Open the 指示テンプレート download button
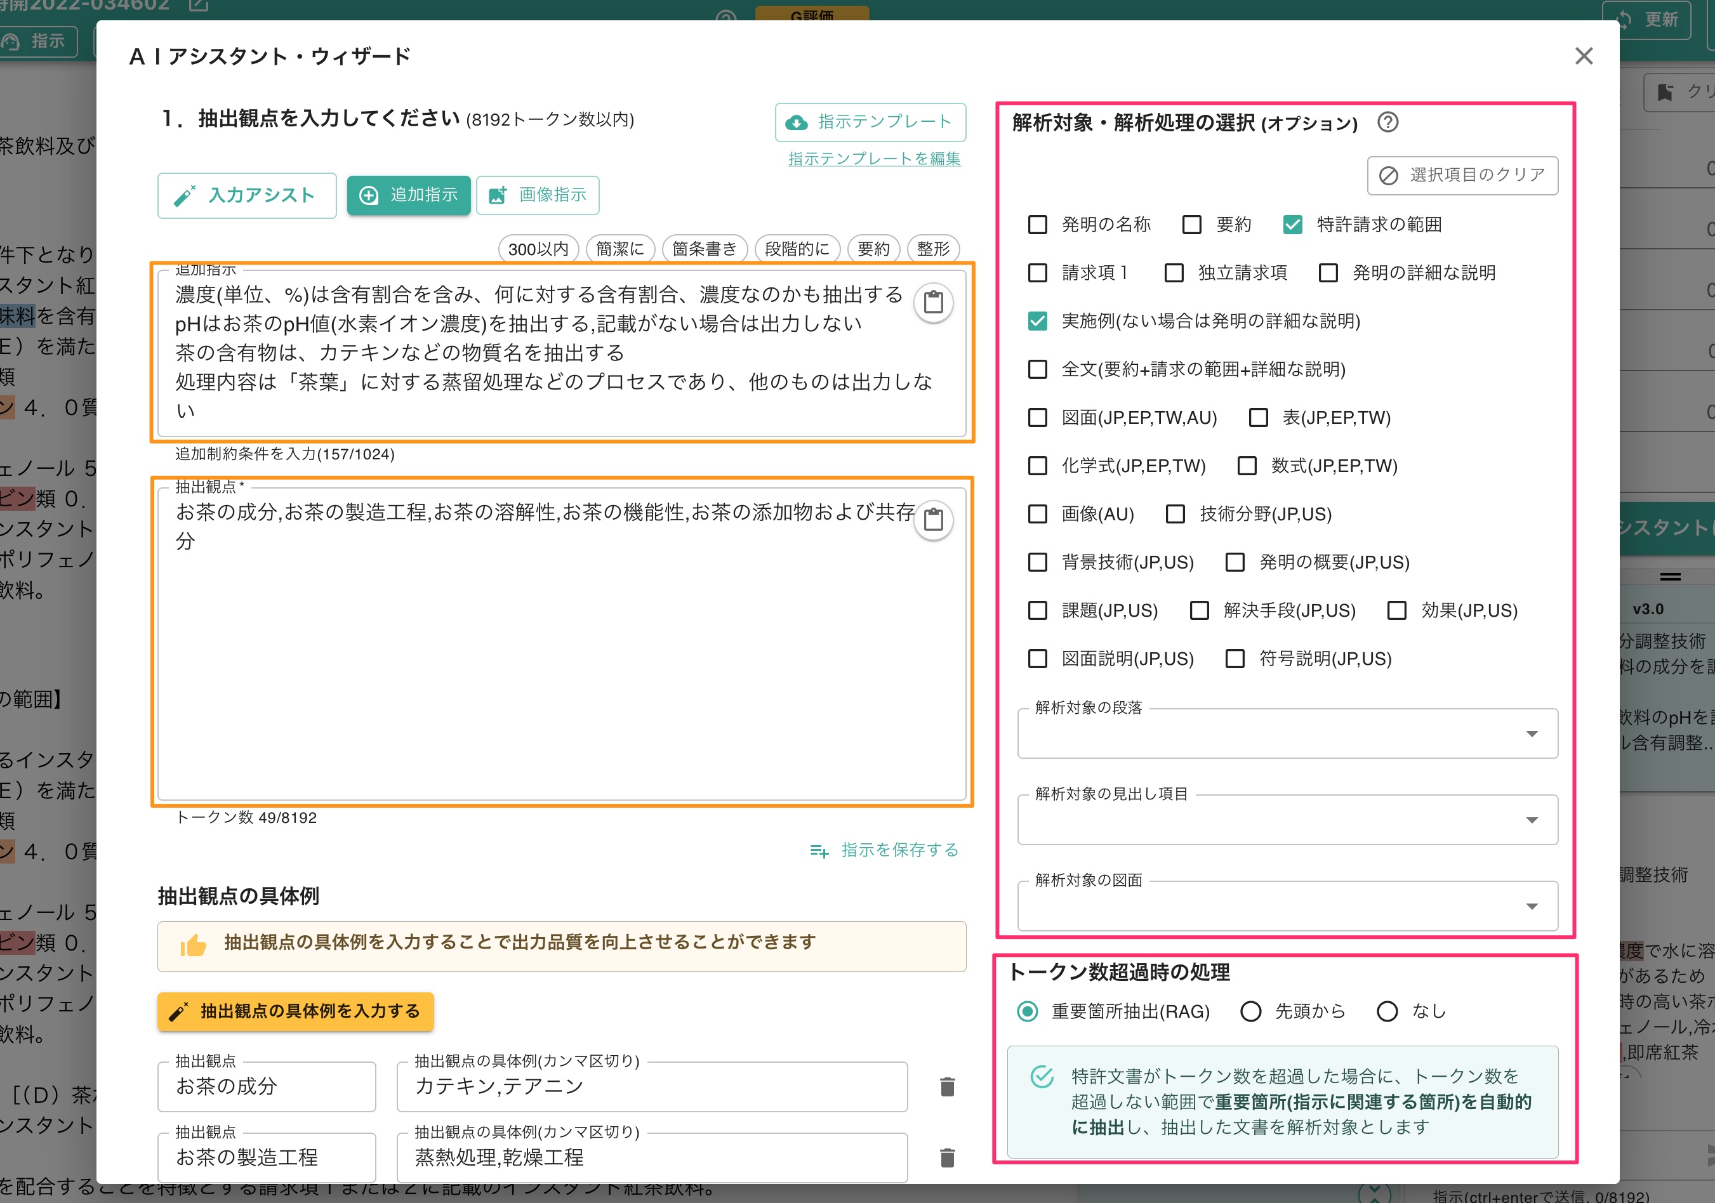This screenshot has width=1715, height=1203. click(870, 122)
